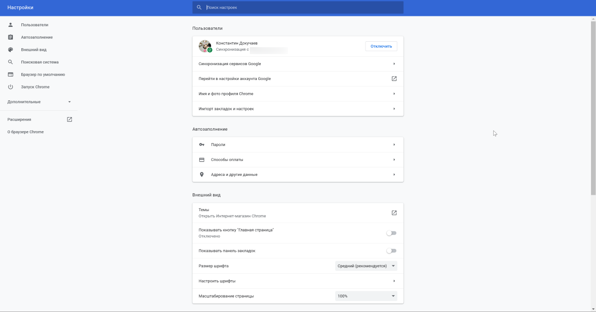
Task: Click the clipboard icon beside Автозаполнение
Action: (10, 37)
